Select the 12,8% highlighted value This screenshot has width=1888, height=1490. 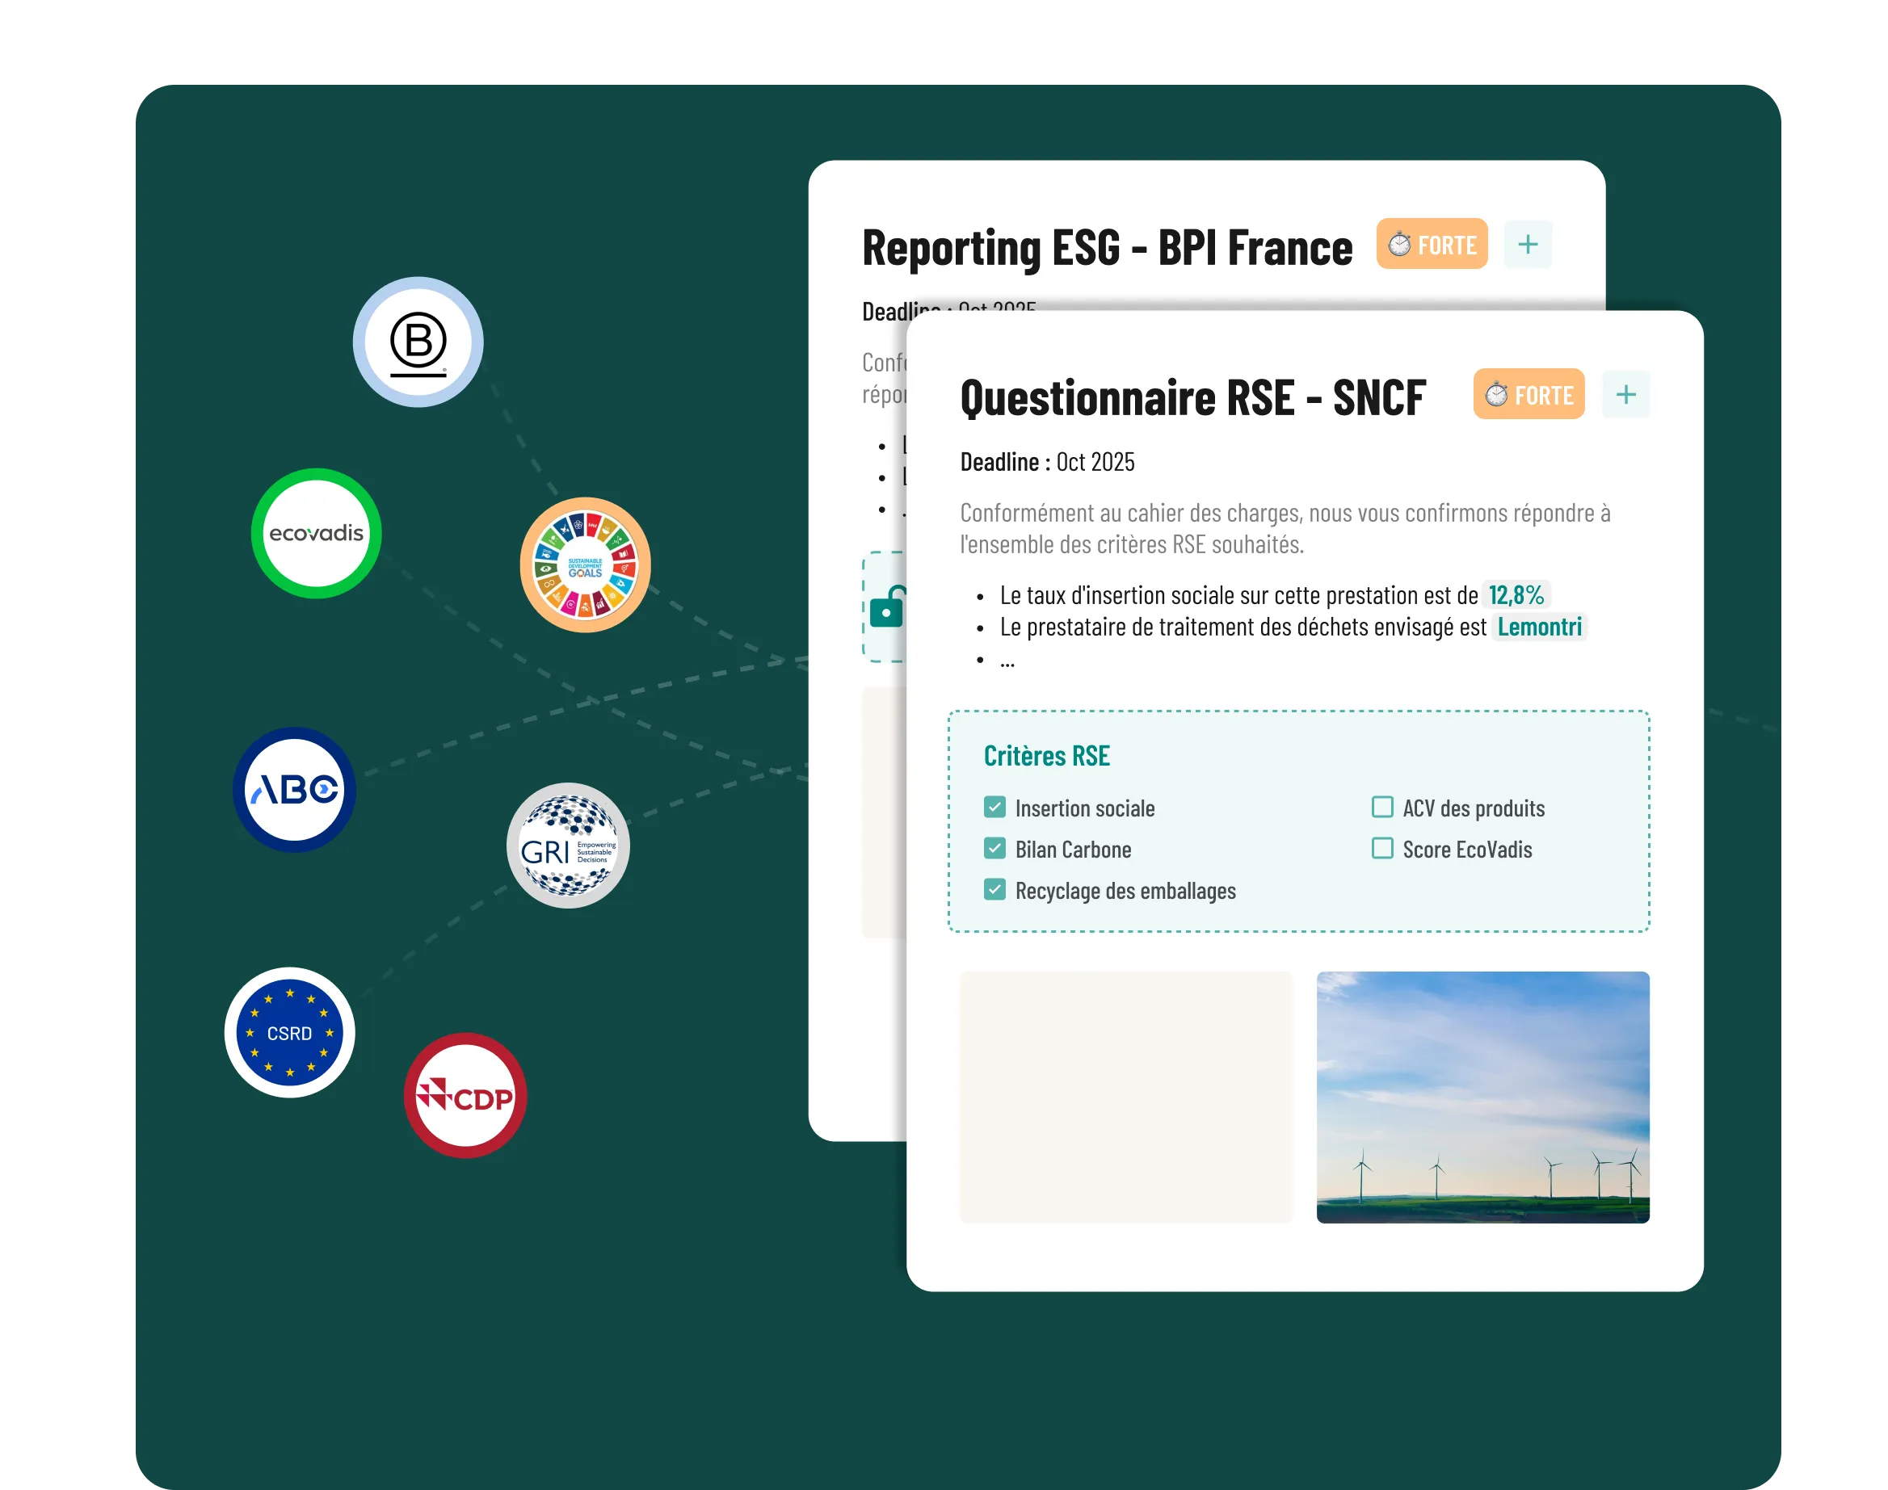pyautogui.click(x=1516, y=595)
